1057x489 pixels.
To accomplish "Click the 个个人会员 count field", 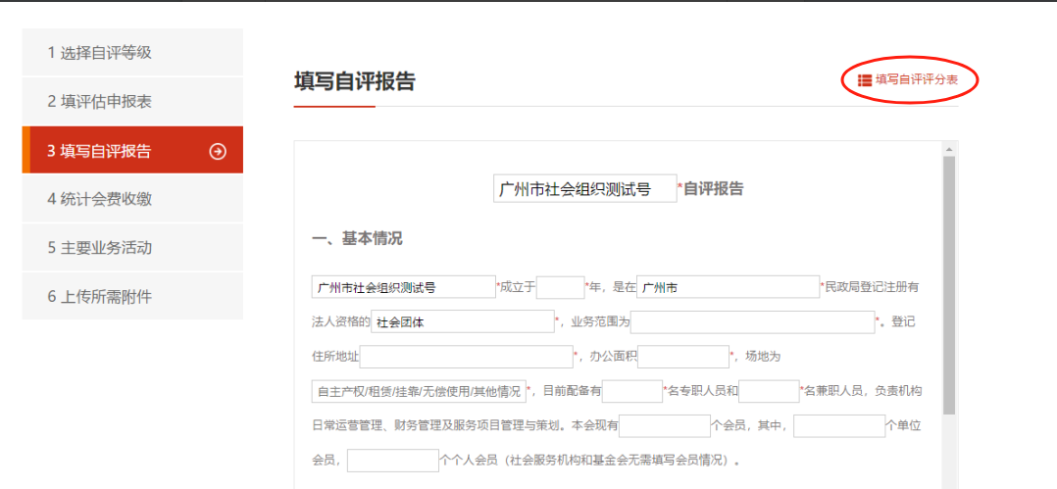I will pos(393,461).
